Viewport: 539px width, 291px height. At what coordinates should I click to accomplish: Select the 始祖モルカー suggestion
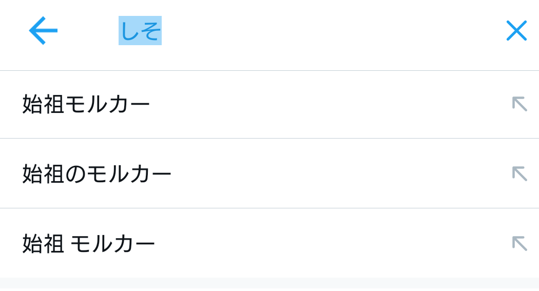(86, 104)
